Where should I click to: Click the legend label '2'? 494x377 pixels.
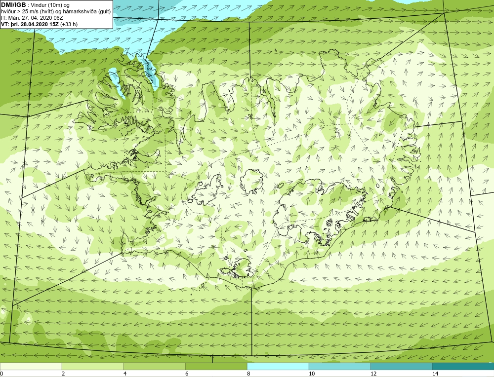[63, 374]
